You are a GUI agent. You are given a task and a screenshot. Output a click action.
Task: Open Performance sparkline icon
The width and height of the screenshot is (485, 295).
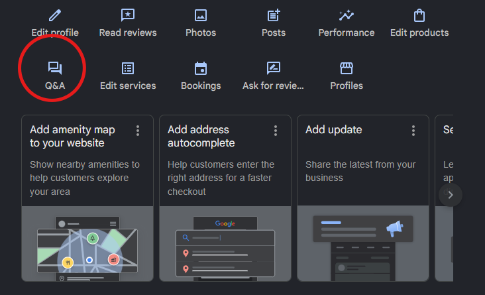click(x=347, y=15)
